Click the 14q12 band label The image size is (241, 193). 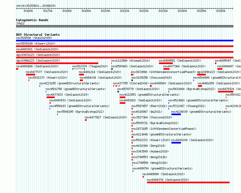point(20,23)
